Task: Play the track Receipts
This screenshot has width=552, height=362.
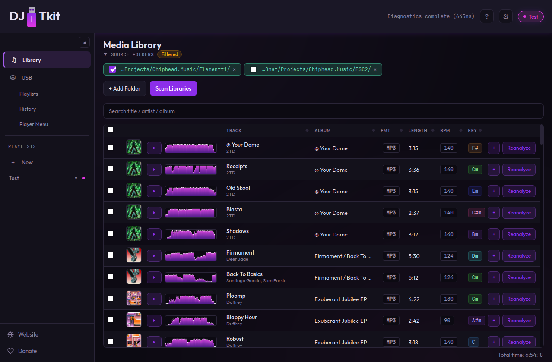Action: (x=154, y=170)
